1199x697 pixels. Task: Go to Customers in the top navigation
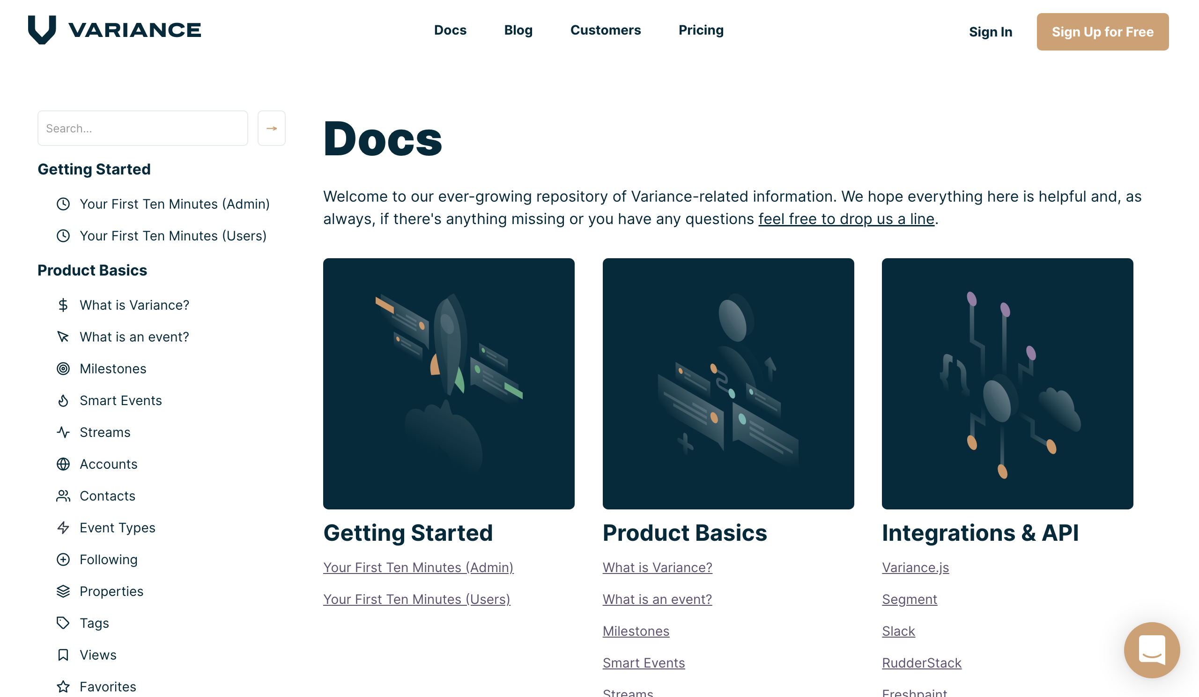point(605,30)
